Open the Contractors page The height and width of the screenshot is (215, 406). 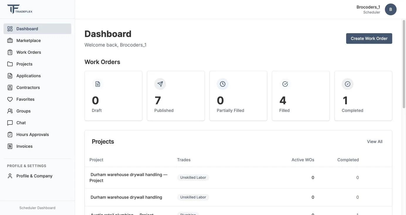coord(37,88)
